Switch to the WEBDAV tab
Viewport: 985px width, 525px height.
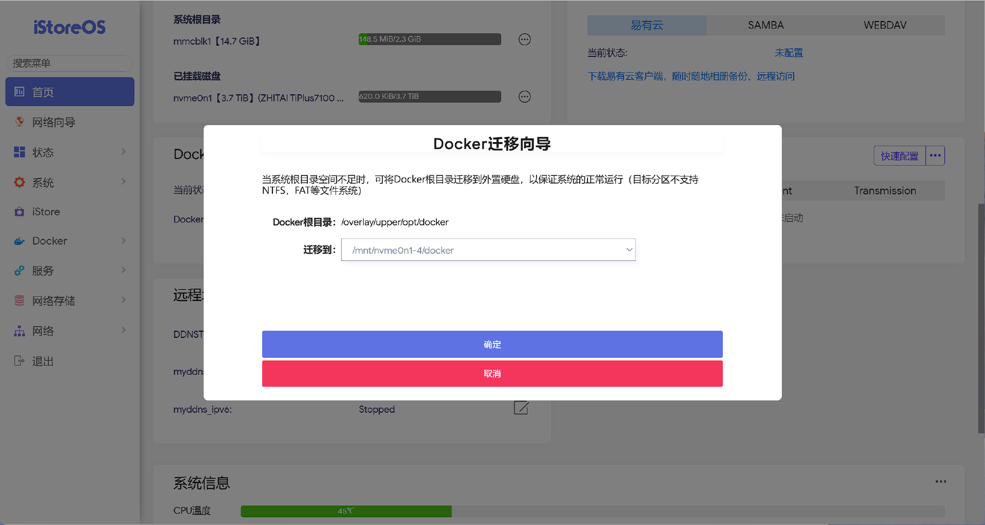click(884, 25)
